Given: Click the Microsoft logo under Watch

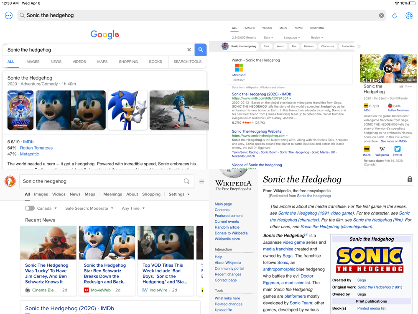Looking at the screenshot, I should coord(239,67).
